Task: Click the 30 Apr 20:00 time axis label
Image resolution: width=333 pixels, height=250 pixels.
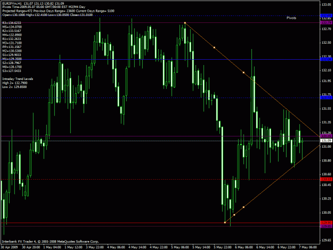Action: pos(31,247)
